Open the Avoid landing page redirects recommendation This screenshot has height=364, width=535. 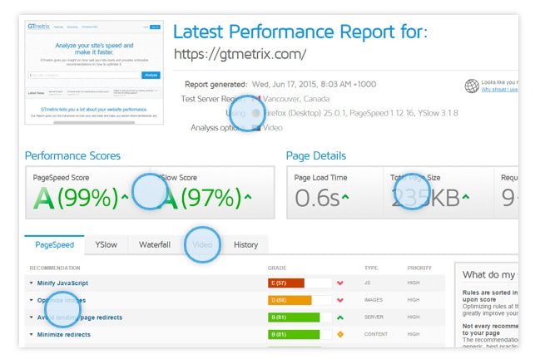80,317
